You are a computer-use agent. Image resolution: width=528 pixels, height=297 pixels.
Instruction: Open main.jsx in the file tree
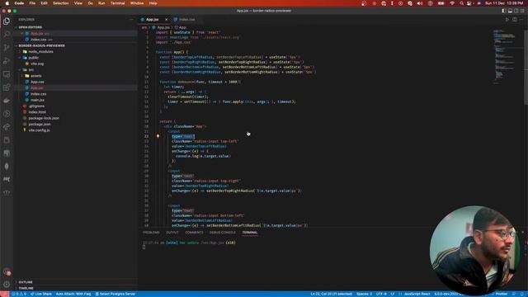pos(37,100)
